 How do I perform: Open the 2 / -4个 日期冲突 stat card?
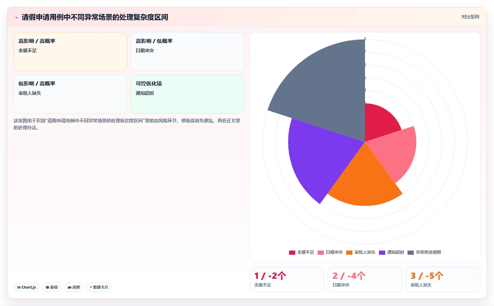(365, 279)
